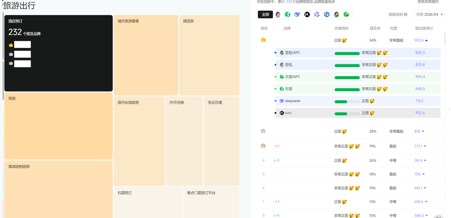Filter by the Yuanbao API icon
This screenshot has width=451, height=218.
tap(346, 14)
